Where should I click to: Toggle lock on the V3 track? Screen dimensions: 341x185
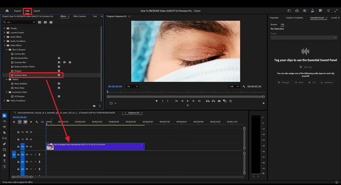tap(18, 132)
